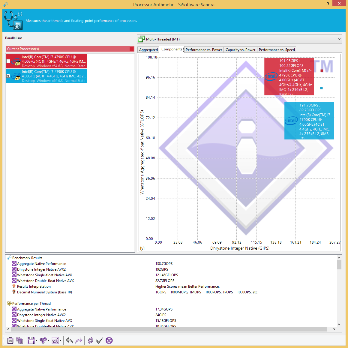Click the refresh results icon

click(91, 340)
